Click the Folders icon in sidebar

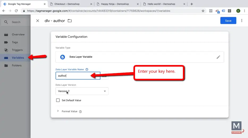(6, 66)
